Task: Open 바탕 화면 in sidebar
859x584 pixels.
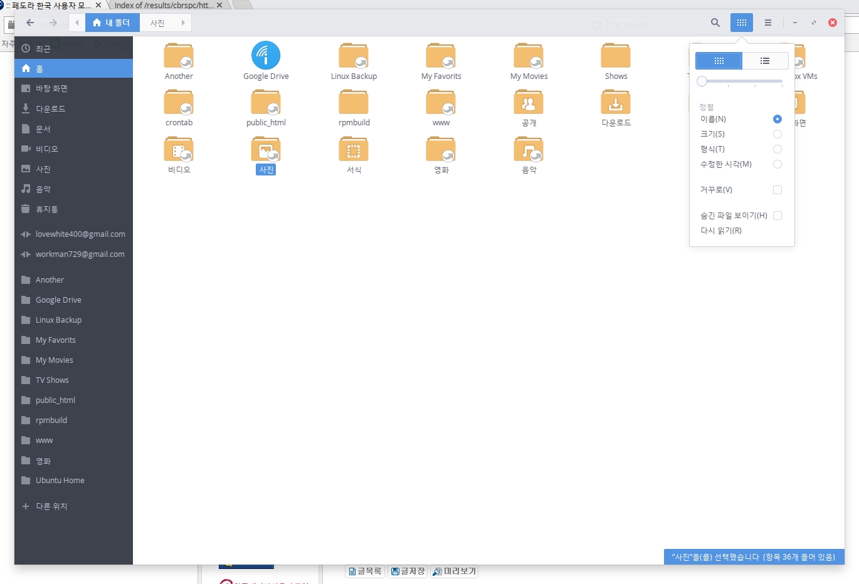Action: pyautogui.click(x=73, y=88)
